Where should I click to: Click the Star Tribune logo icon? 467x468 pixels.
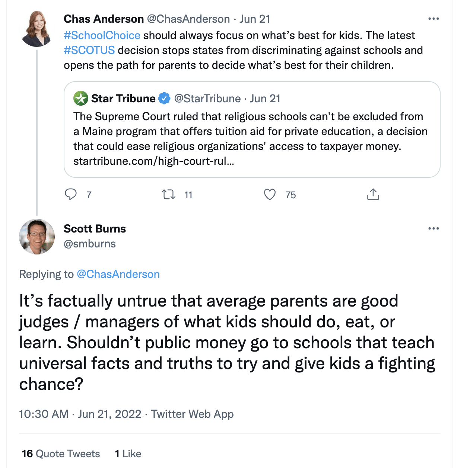point(81,99)
